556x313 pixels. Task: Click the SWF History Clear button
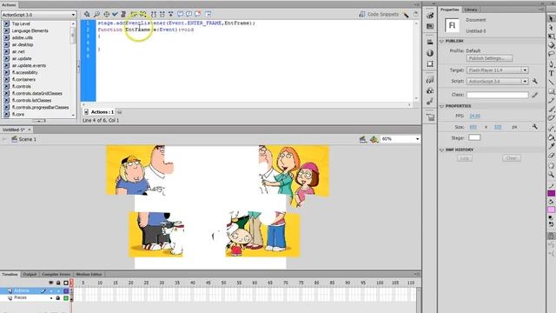512,158
